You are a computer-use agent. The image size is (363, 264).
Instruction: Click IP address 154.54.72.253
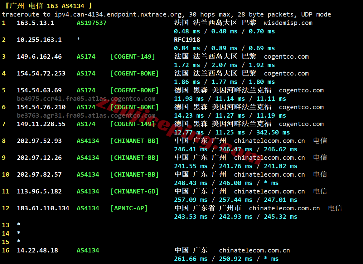(x=41, y=74)
